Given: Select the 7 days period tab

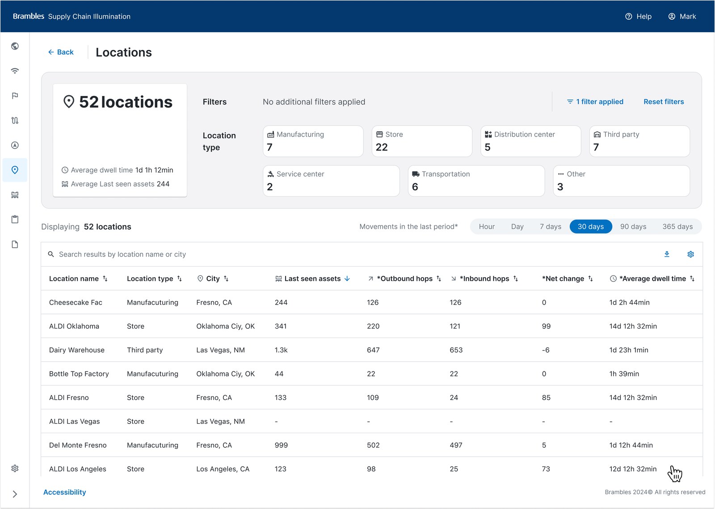Looking at the screenshot, I should pos(550,227).
